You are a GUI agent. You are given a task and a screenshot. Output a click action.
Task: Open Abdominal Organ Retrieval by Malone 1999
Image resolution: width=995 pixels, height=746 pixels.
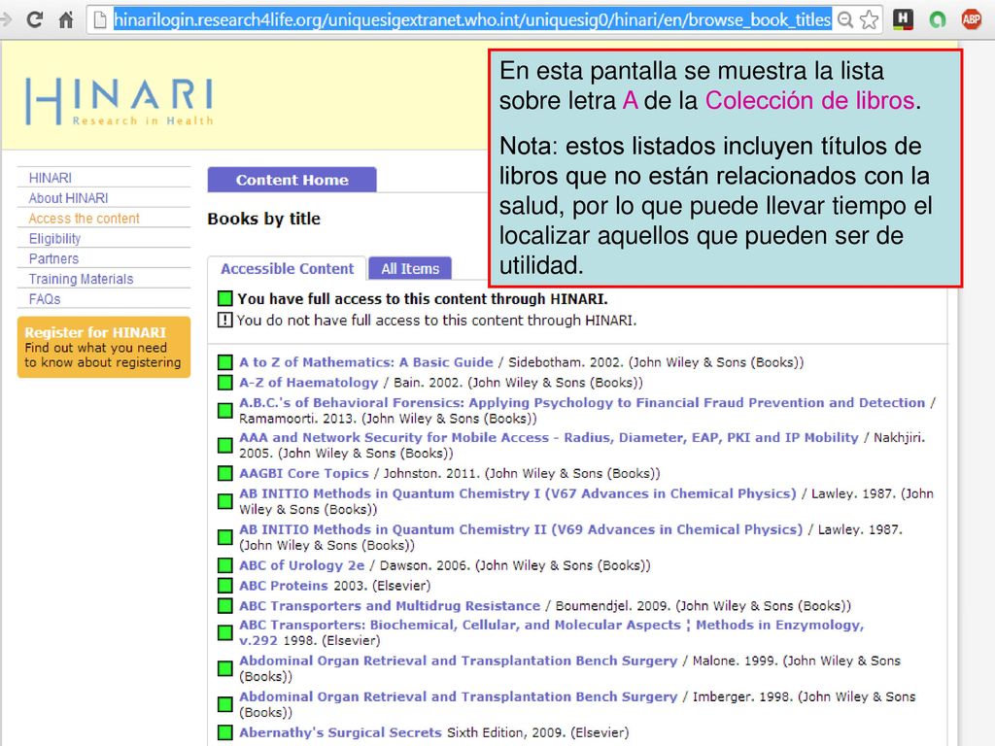(x=459, y=661)
